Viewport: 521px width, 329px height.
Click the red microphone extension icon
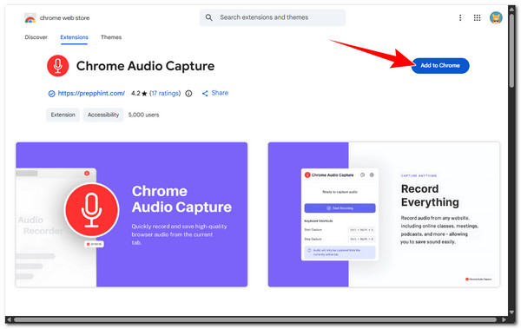click(x=58, y=66)
